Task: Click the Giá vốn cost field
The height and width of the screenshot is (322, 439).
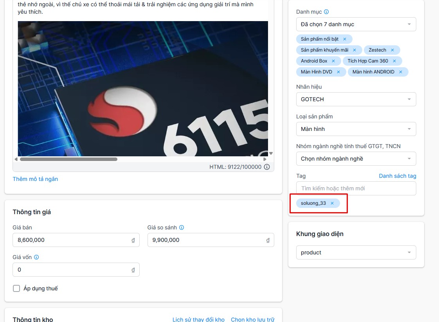Action: (76, 270)
